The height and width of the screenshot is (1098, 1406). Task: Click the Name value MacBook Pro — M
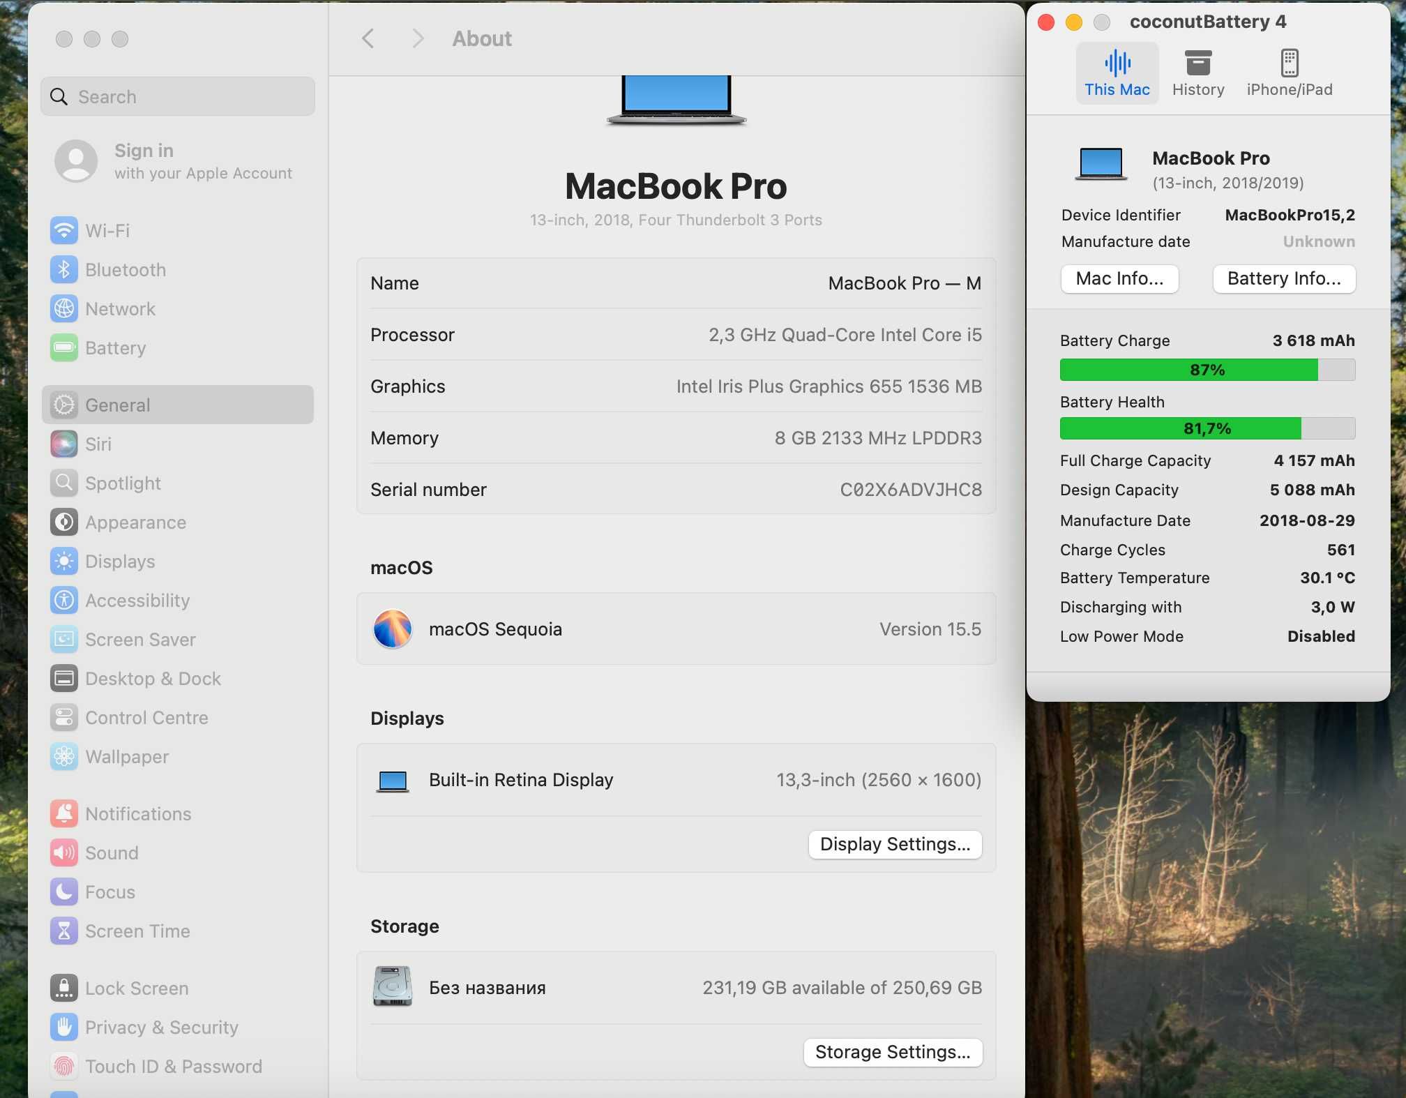pyautogui.click(x=905, y=283)
